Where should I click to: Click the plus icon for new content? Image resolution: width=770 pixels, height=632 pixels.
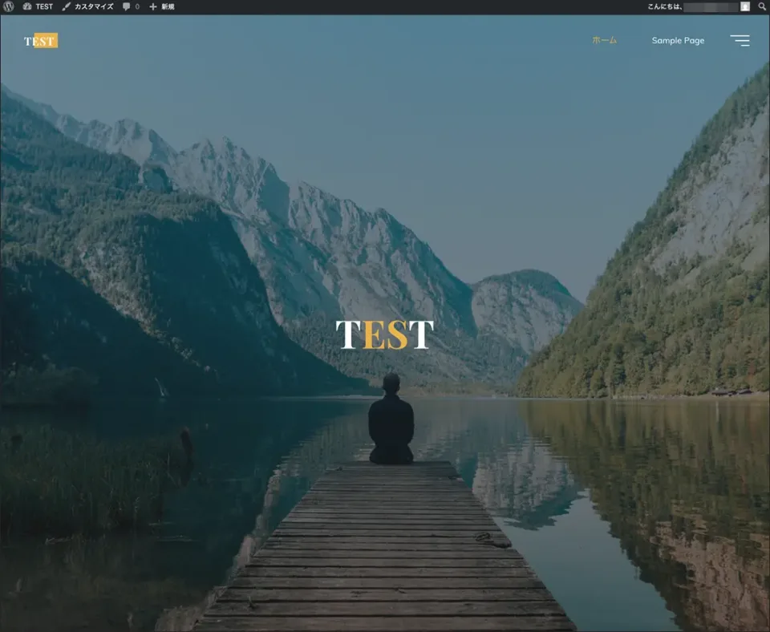click(152, 6)
